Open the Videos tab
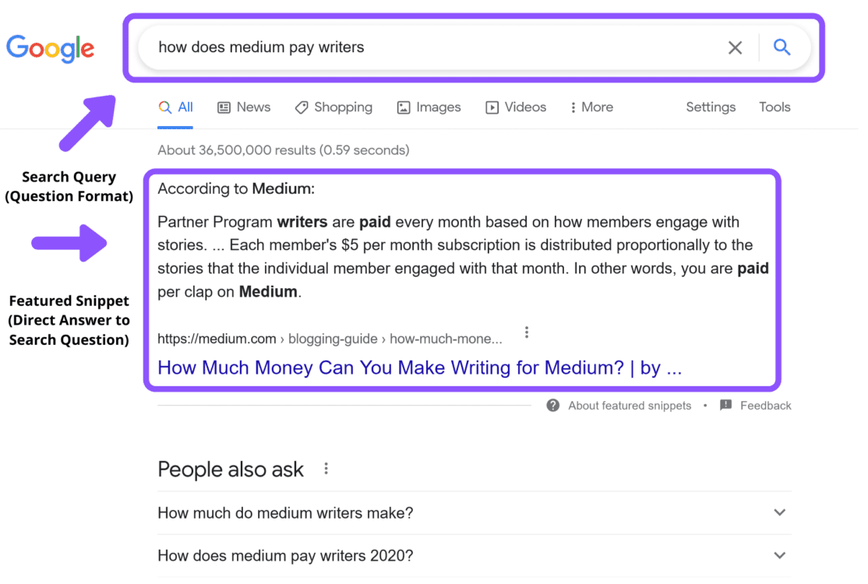The width and height of the screenshot is (868, 584). (x=516, y=107)
